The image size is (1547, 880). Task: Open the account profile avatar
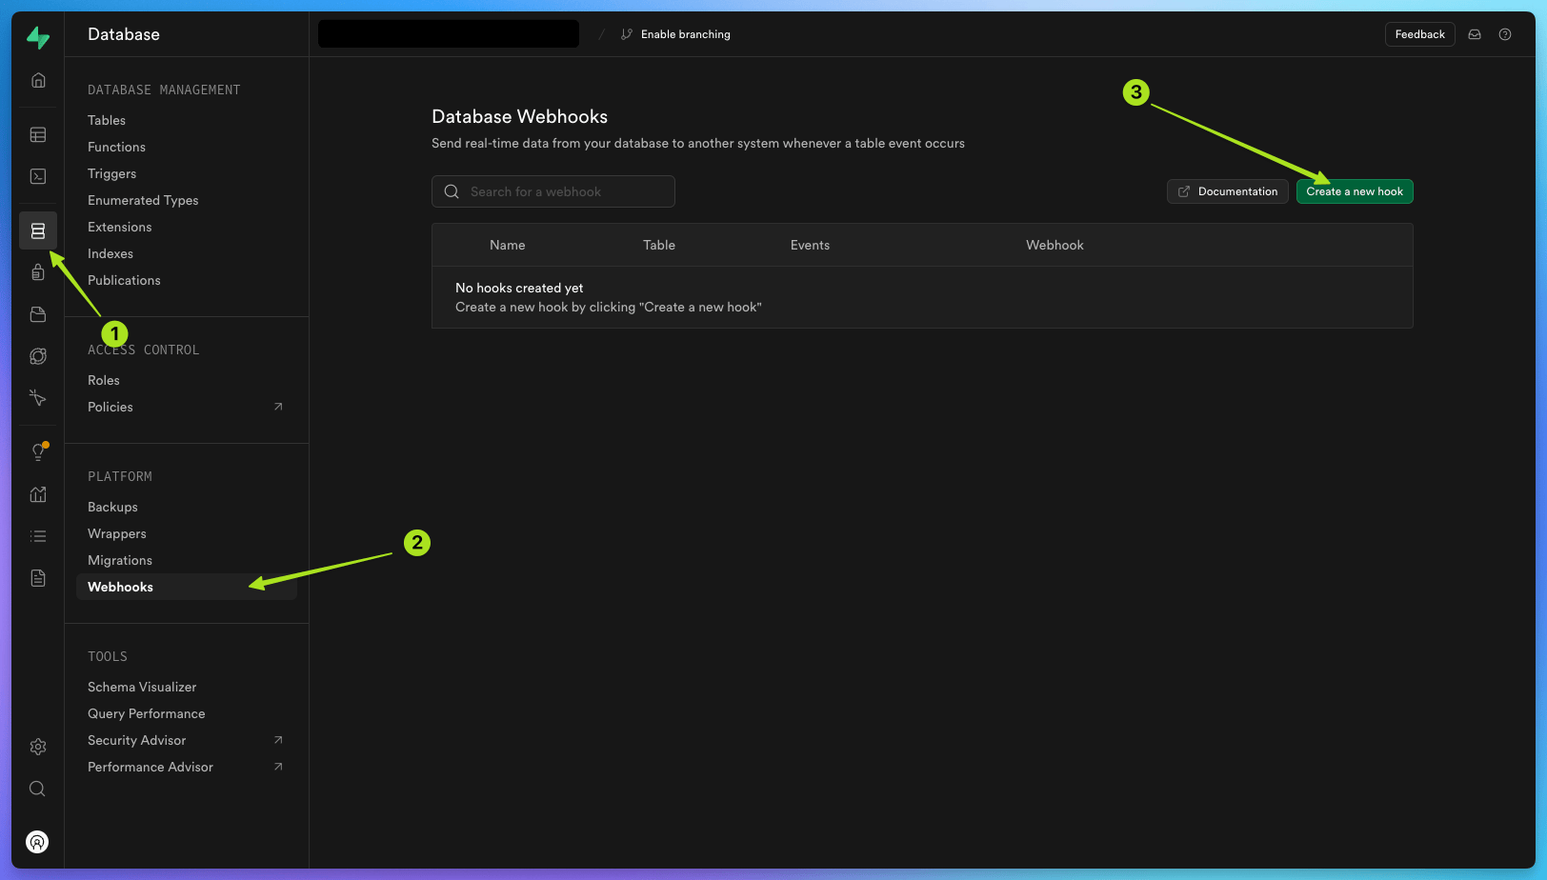38,842
